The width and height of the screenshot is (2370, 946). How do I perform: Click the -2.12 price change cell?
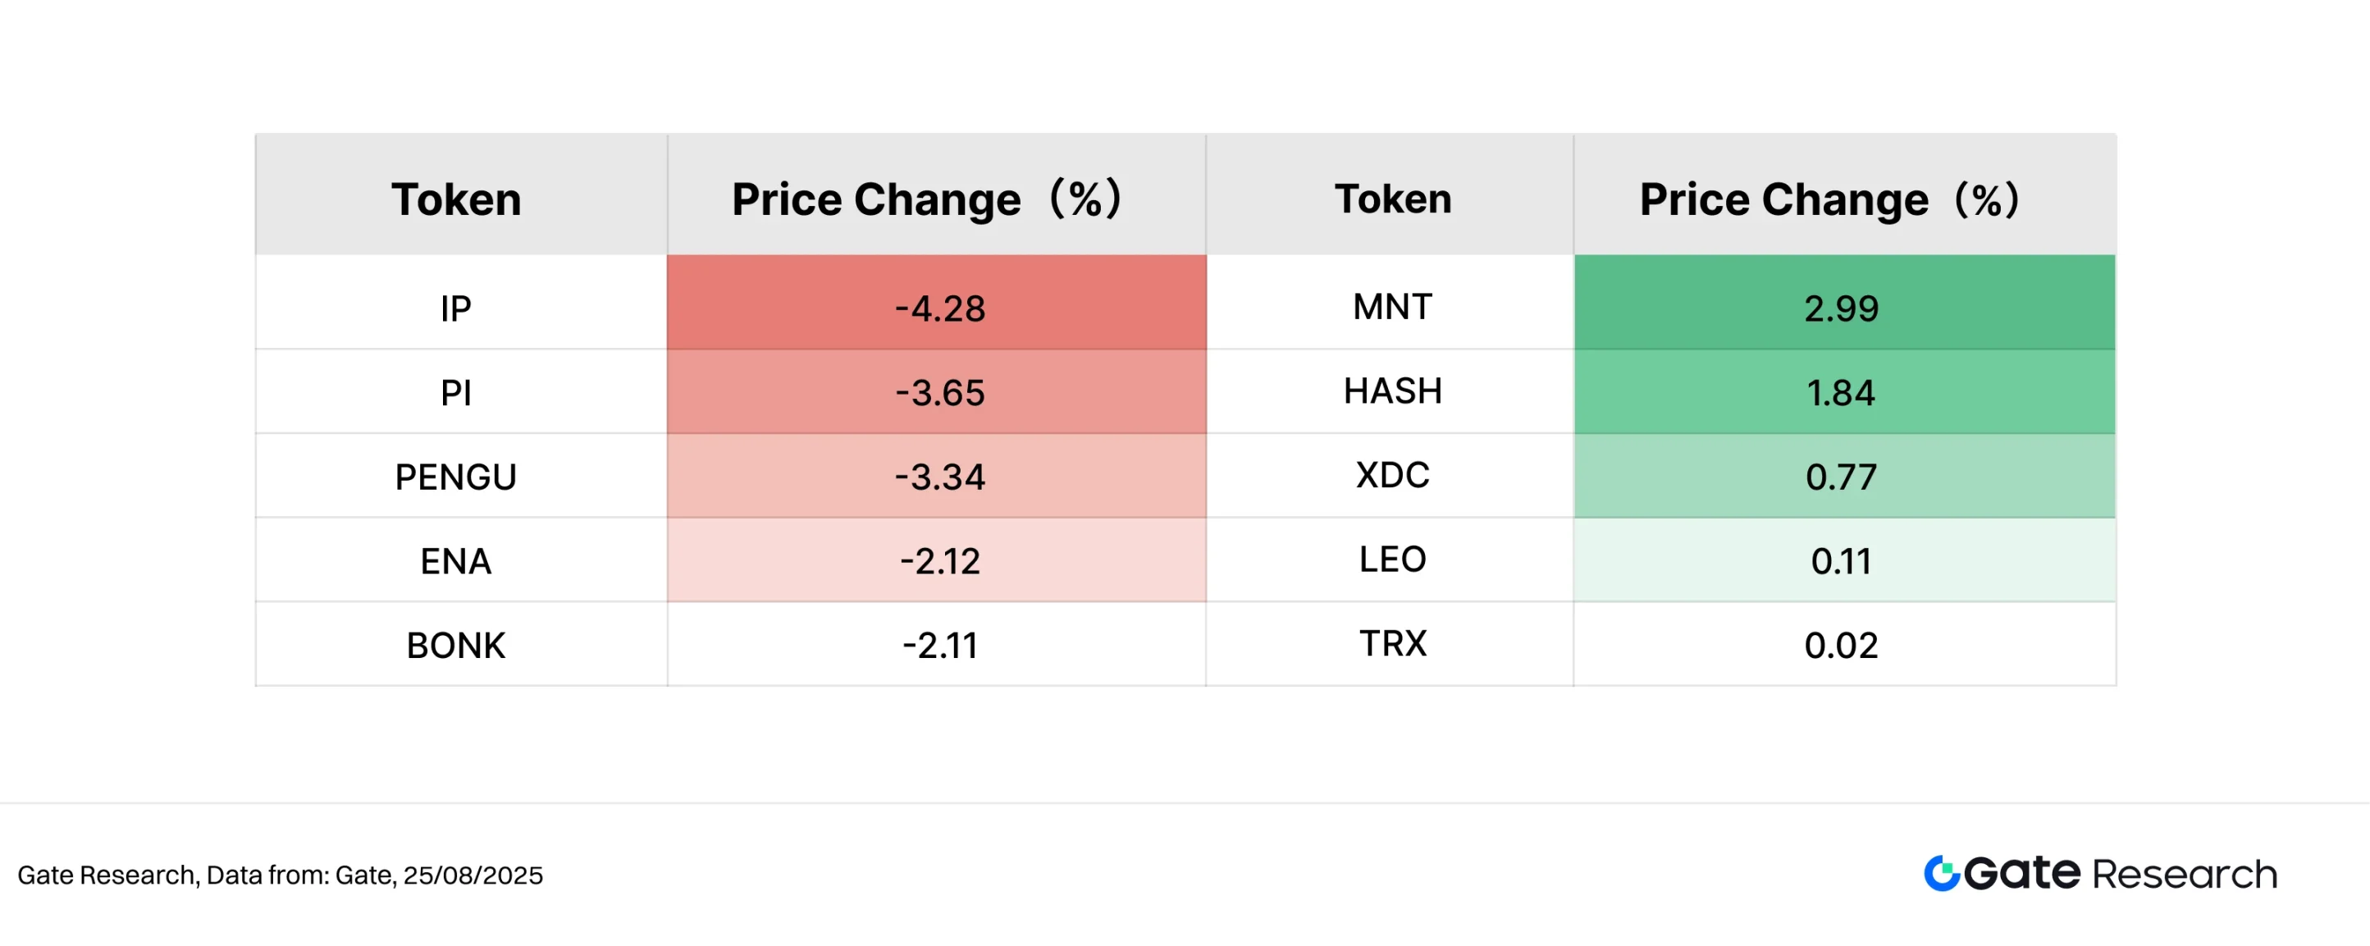click(938, 561)
